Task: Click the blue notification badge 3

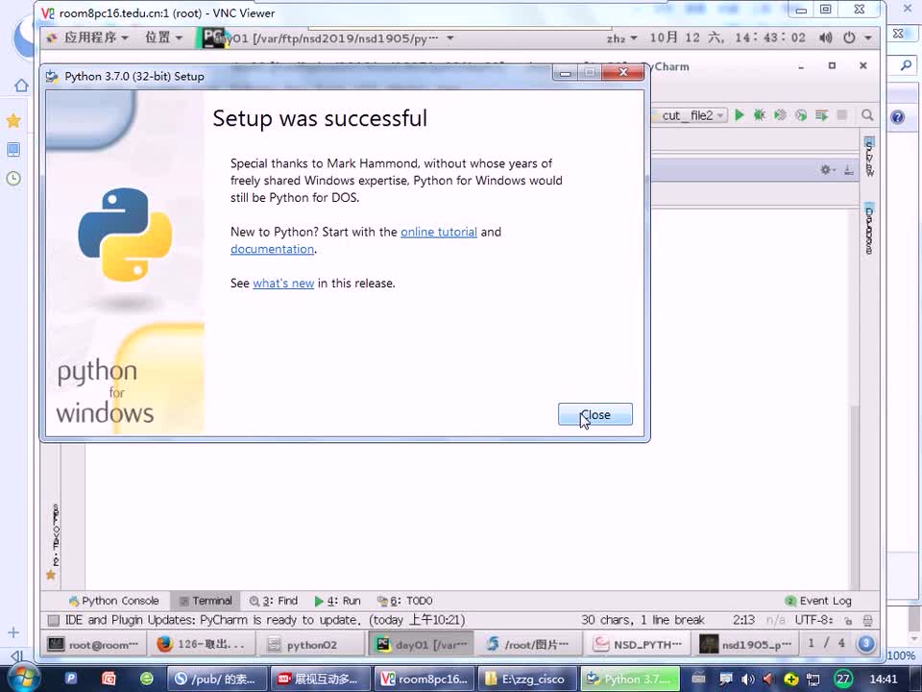Action: coord(865,644)
